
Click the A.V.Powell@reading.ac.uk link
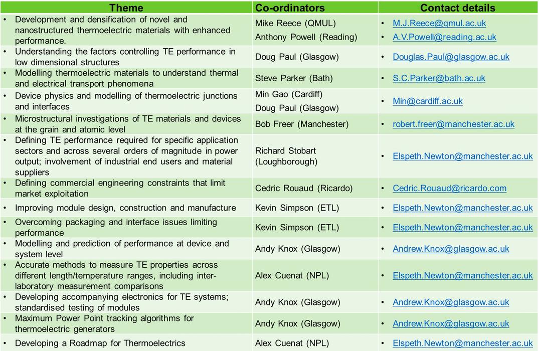point(444,37)
